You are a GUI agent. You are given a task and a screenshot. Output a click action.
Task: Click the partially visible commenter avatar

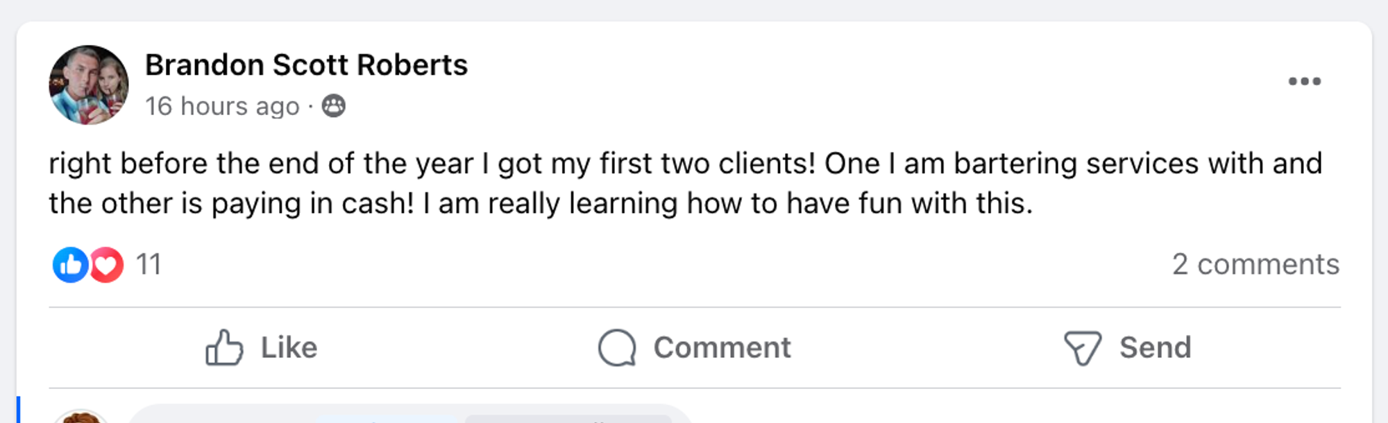pyautogui.click(x=81, y=416)
